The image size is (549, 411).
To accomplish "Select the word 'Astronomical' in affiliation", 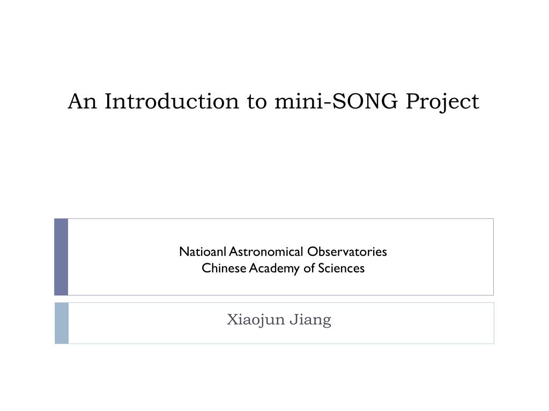I will (266, 252).
